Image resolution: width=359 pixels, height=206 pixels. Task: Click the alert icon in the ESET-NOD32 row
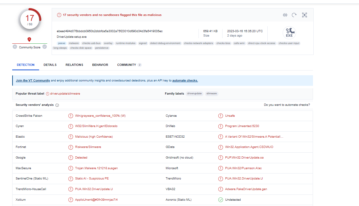coord(220,137)
